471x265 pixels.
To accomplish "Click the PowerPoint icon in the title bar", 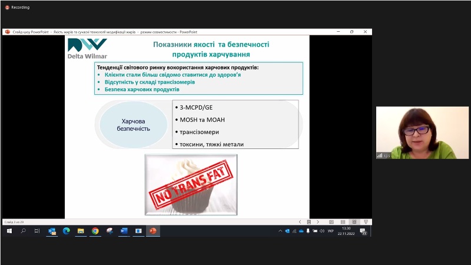I will [8, 32].
